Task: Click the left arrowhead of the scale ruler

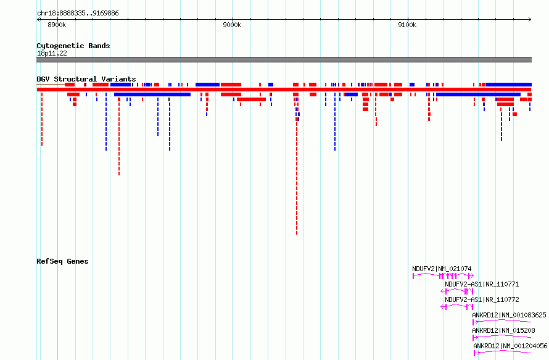Action: click(x=38, y=19)
